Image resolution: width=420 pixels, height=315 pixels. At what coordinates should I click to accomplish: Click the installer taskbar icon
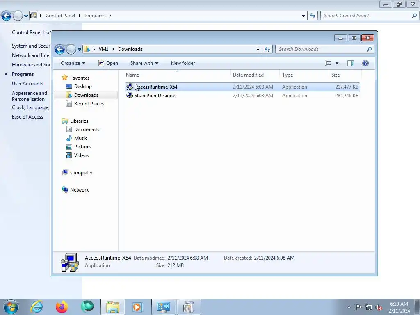tap(189, 307)
